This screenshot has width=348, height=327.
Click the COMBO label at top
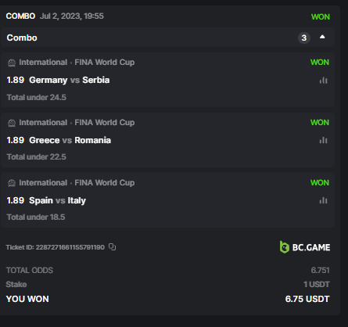20,16
